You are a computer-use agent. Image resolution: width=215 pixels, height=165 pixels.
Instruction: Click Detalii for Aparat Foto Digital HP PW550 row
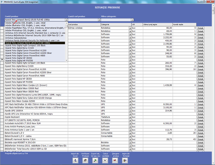point(200,82)
